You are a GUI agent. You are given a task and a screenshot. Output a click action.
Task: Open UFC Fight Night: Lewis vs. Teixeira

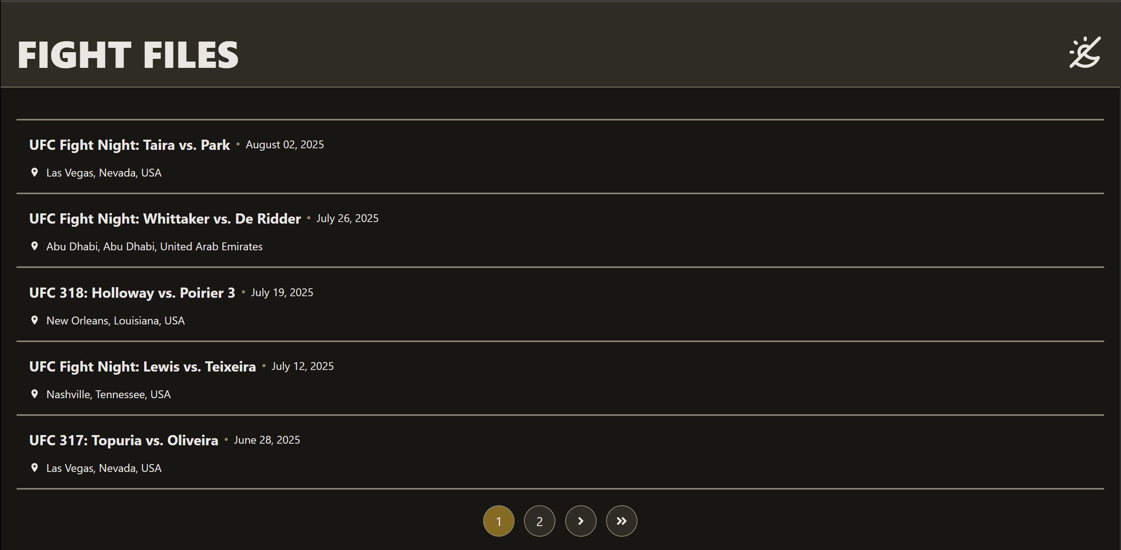click(x=142, y=366)
